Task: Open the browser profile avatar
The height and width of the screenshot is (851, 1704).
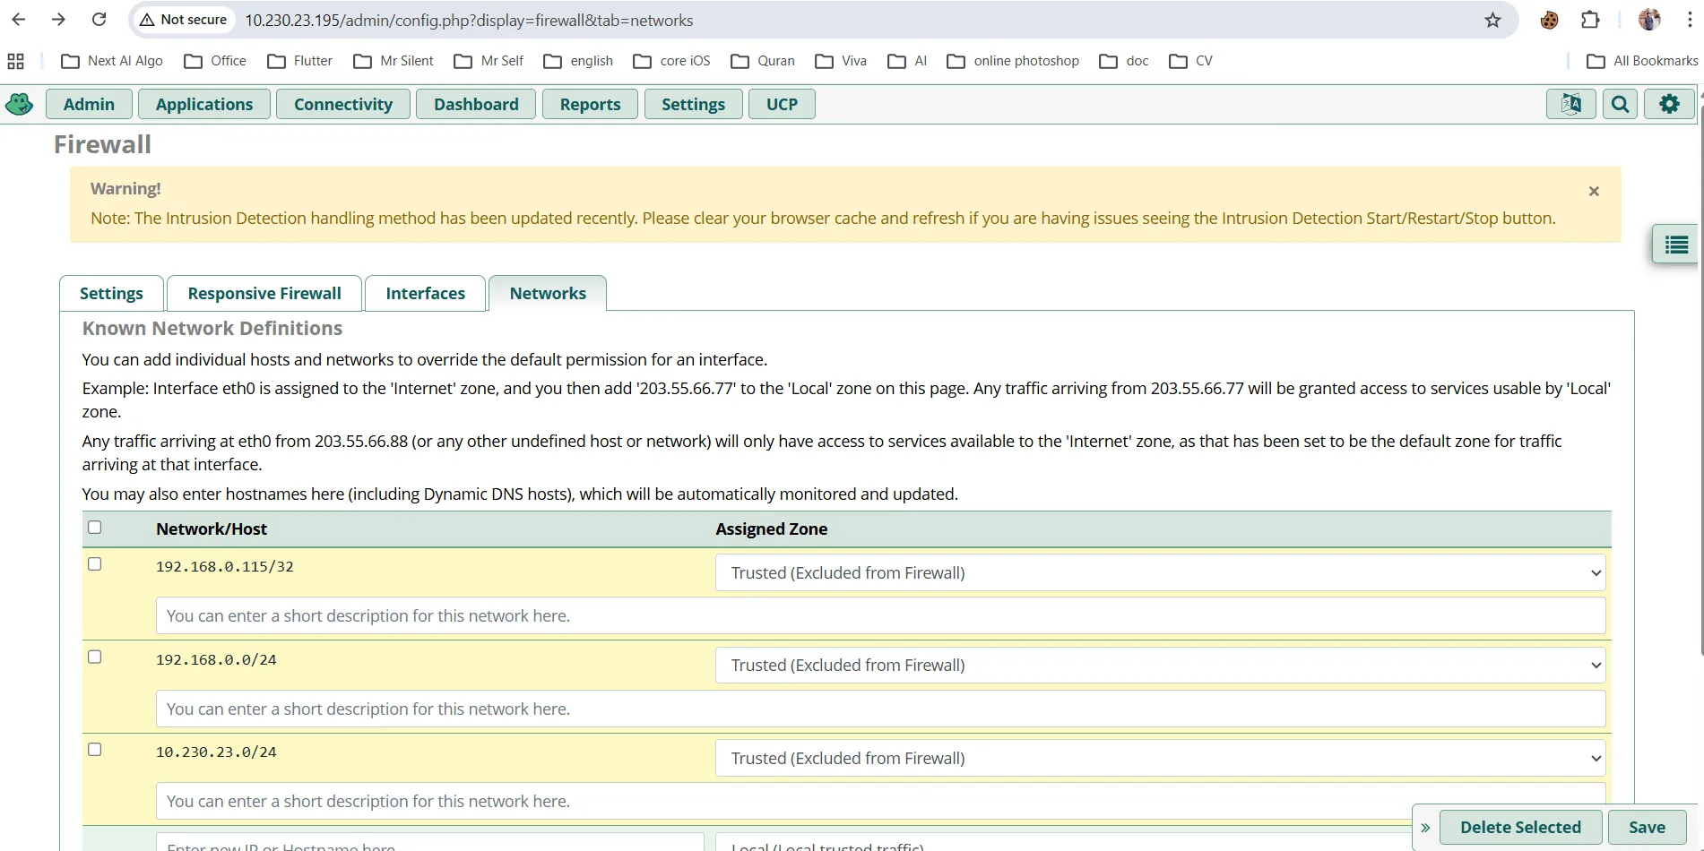Action: point(1649,19)
